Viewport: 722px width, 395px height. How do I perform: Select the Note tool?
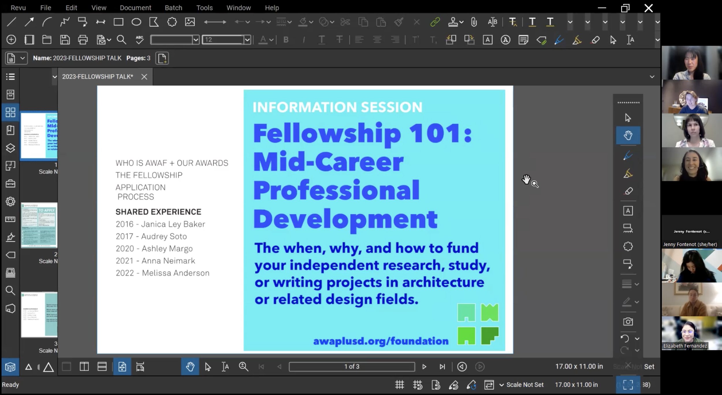pos(523,40)
